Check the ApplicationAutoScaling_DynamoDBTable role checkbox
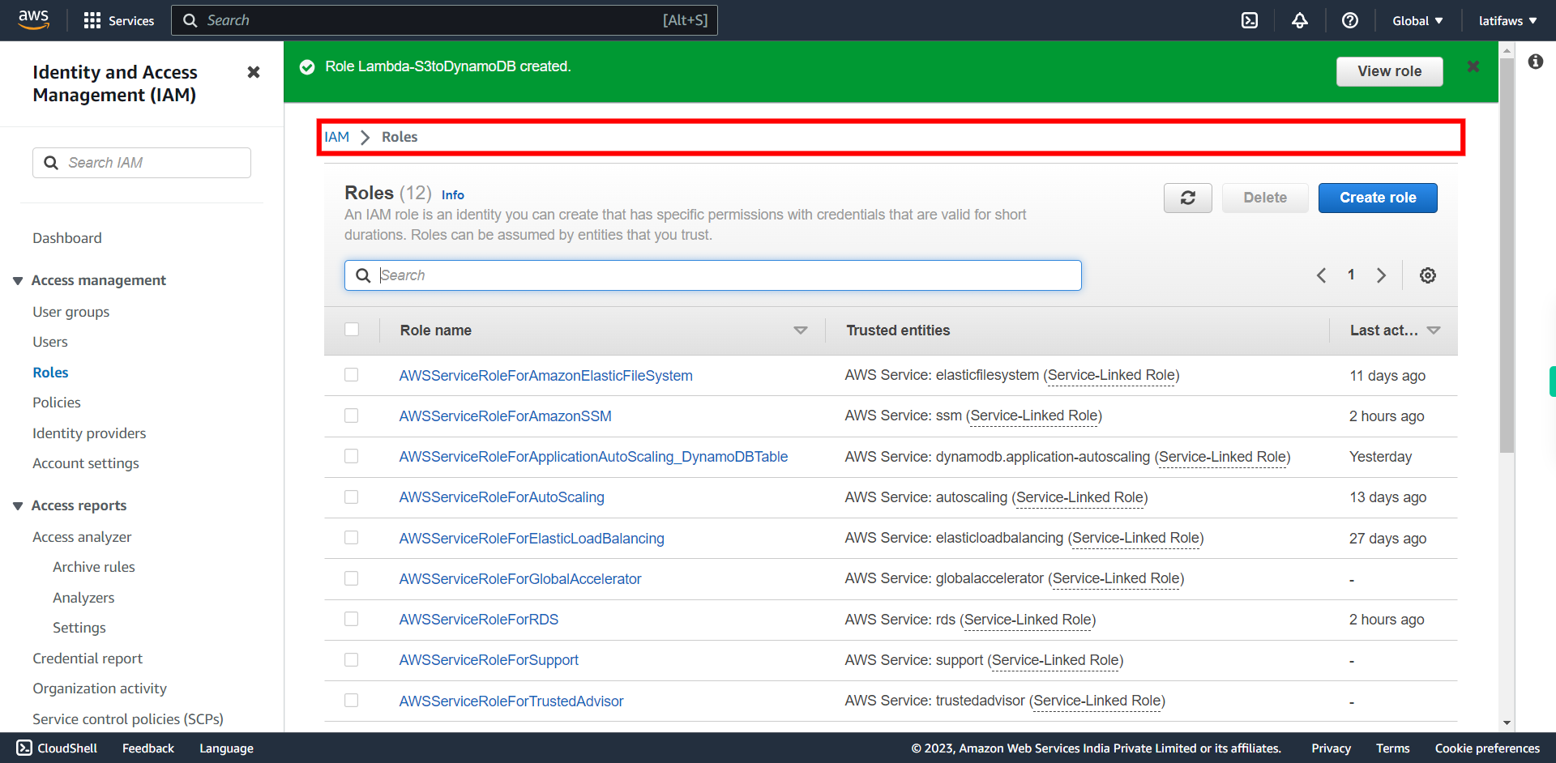The width and height of the screenshot is (1556, 763). 352,456
